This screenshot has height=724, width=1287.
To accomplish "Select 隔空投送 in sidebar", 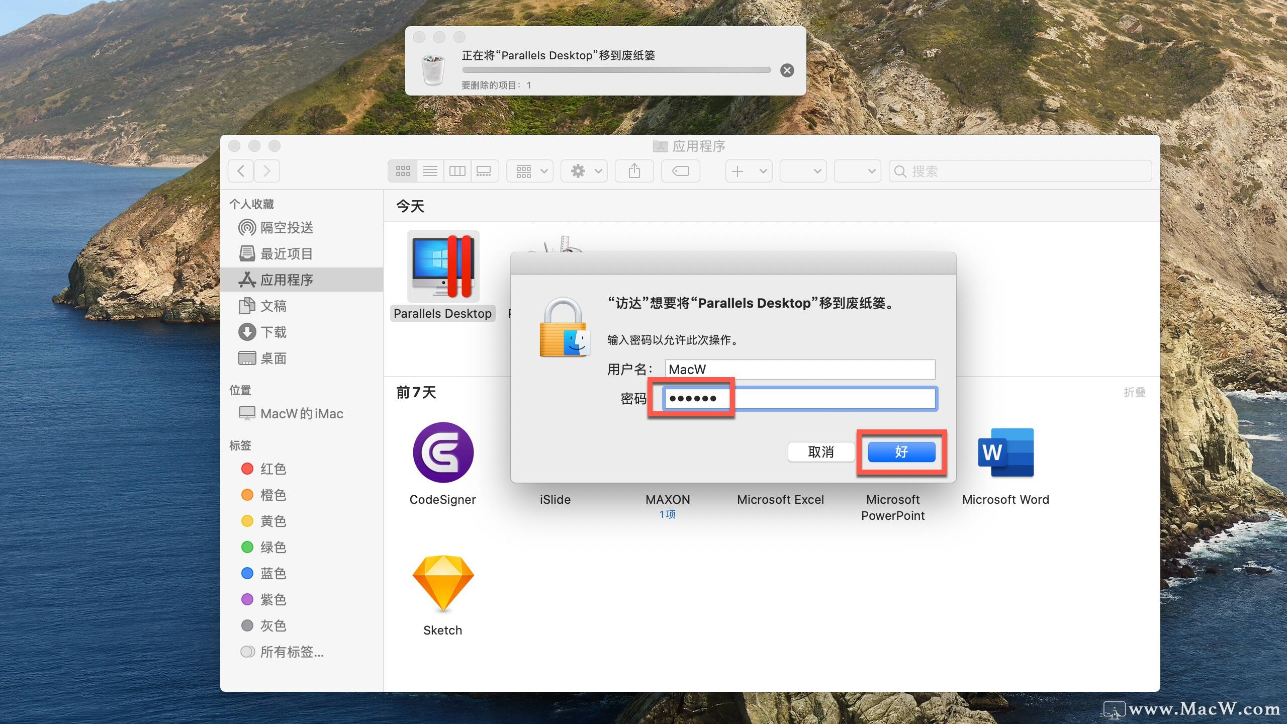I will 286,228.
